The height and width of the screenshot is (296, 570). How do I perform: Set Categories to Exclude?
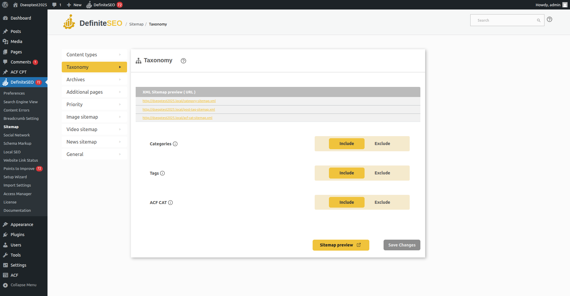382,144
